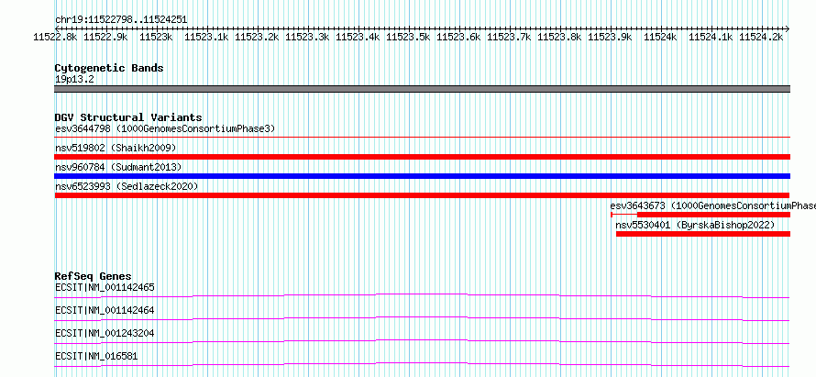Click the 11524.2k ruler tick label
This screenshot has height=377, width=816.
point(762,38)
